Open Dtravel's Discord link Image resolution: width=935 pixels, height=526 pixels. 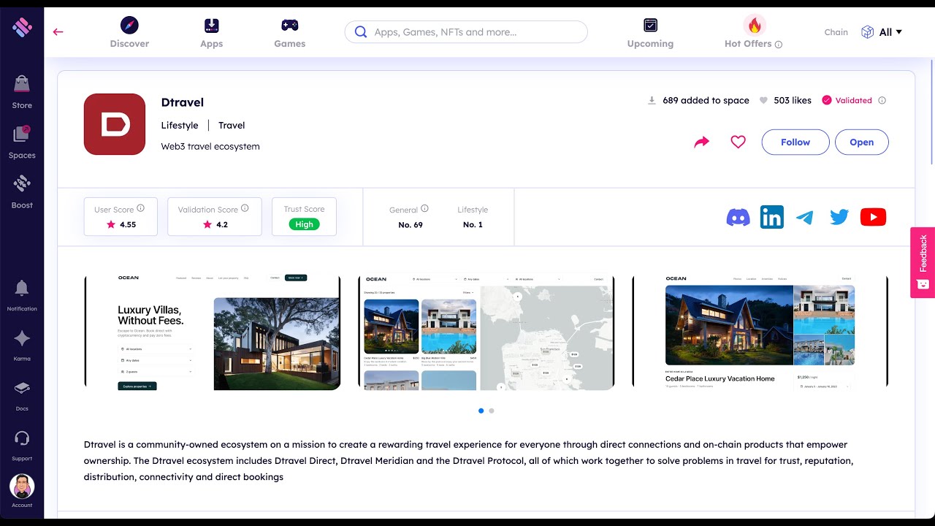pyautogui.click(x=739, y=217)
